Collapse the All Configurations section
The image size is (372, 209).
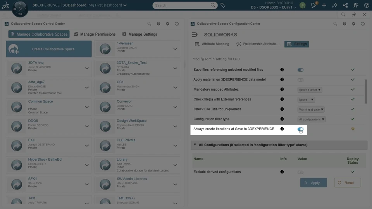(195, 144)
